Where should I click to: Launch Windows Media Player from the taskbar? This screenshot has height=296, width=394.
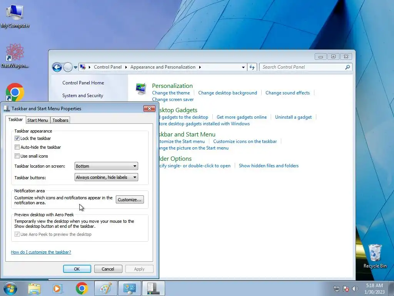point(57,288)
